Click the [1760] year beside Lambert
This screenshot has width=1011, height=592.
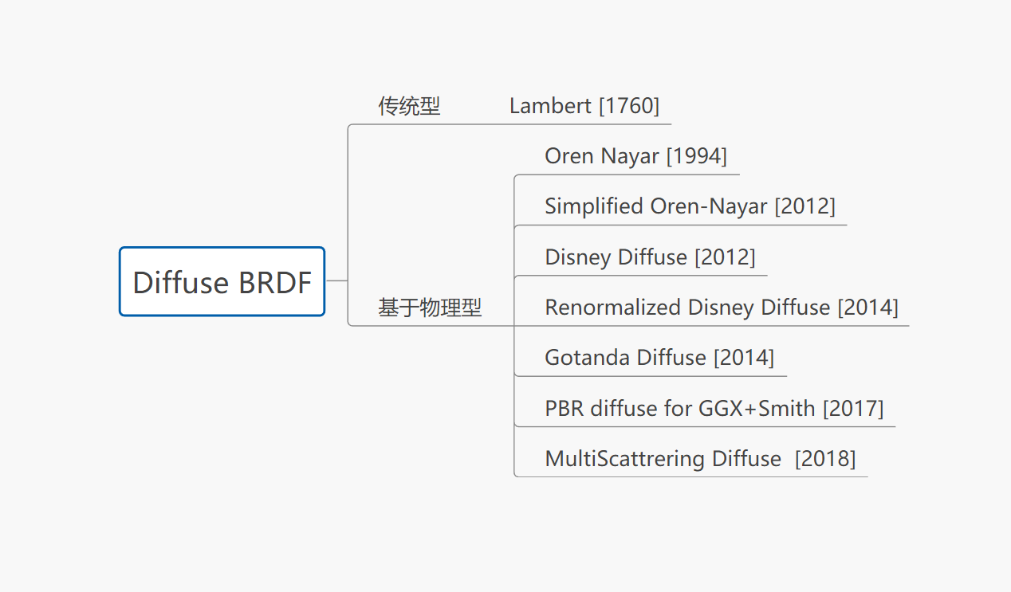629,106
